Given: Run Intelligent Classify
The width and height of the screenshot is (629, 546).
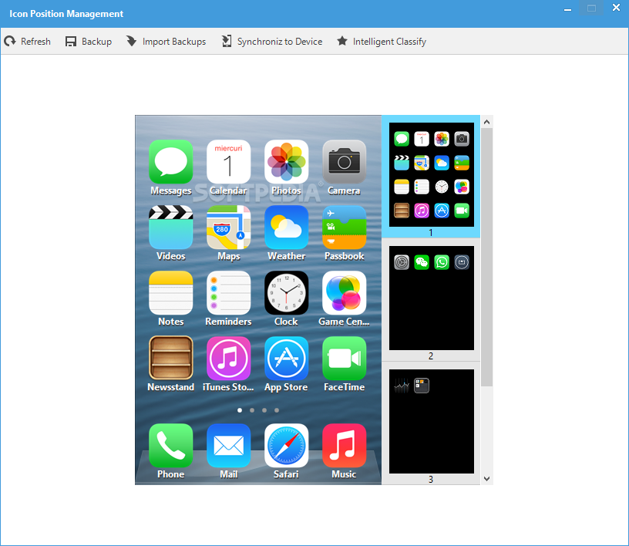Looking at the screenshot, I should tap(382, 42).
